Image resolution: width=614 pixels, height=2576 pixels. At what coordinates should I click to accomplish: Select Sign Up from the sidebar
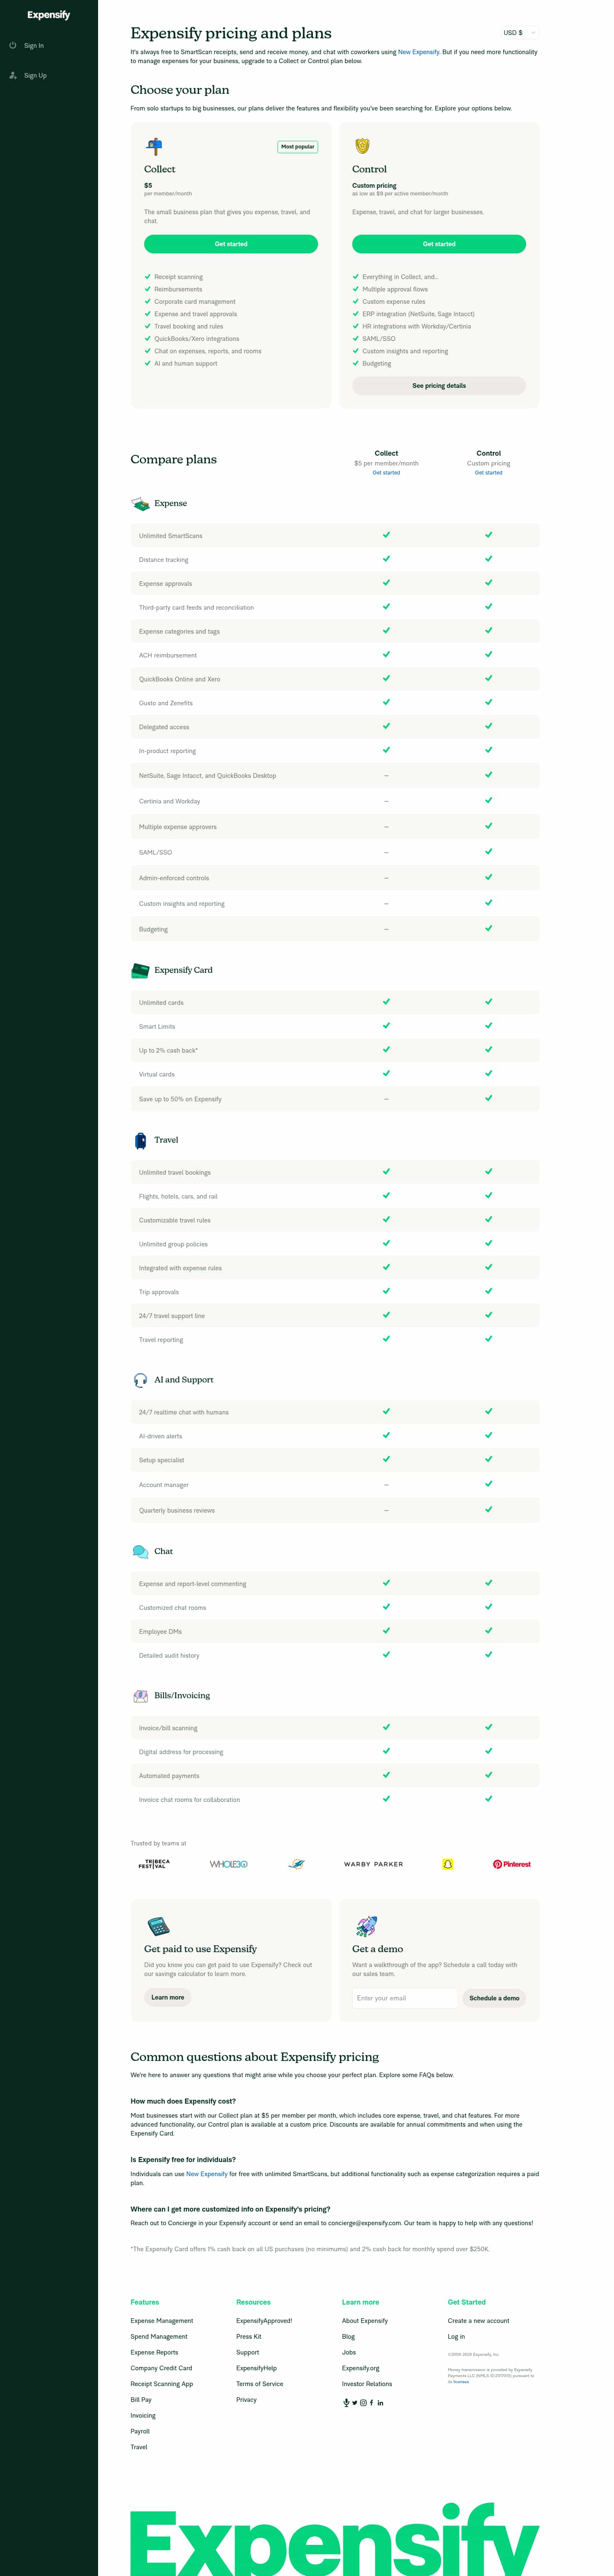(x=35, y=75)
